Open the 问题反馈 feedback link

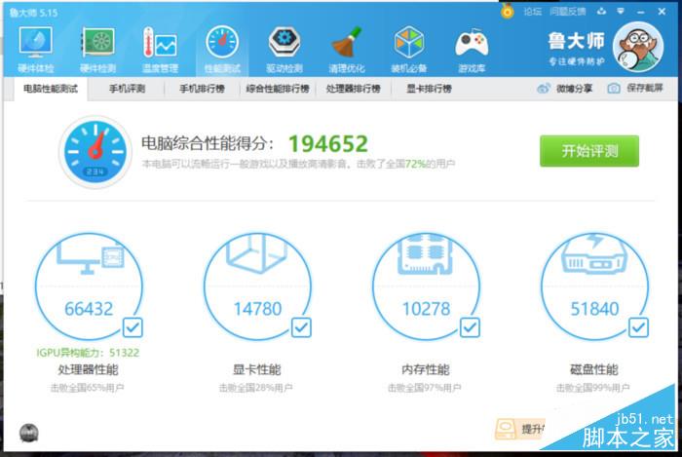click(568, 12)
